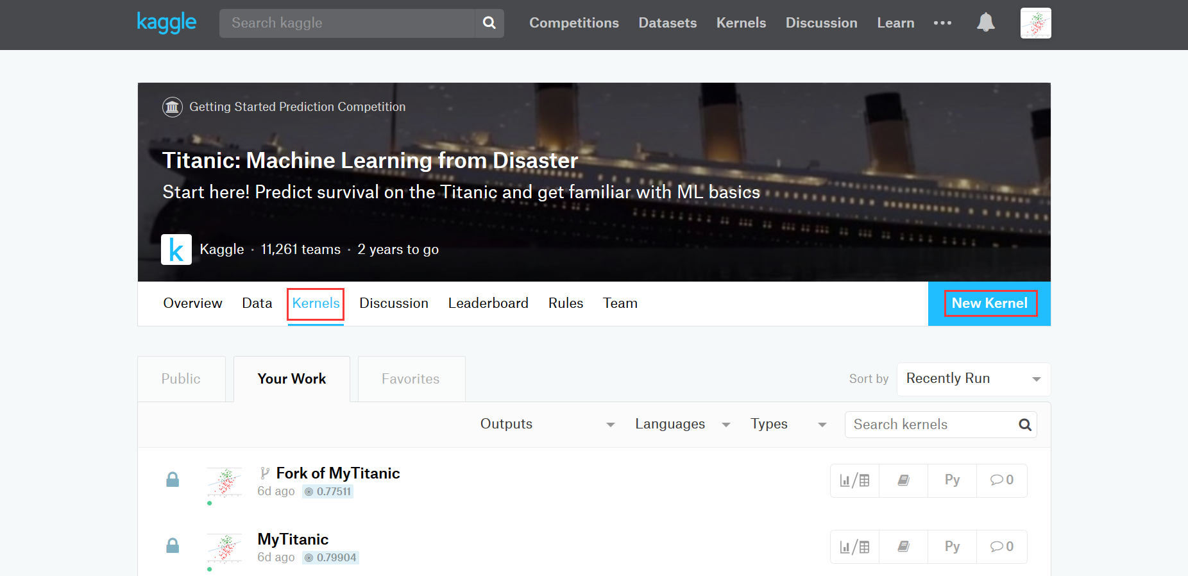Click Py language badge for Fork of MyTitanic

[952, 480]
